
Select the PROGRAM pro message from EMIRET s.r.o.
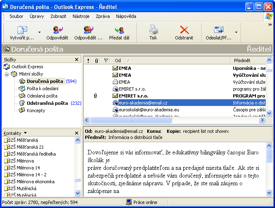pos(175,96)
